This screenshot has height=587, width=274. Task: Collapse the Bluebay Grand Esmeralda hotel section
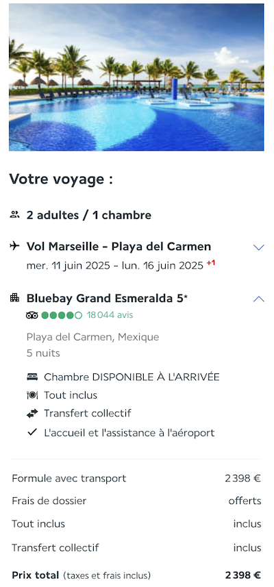(259, 299)
